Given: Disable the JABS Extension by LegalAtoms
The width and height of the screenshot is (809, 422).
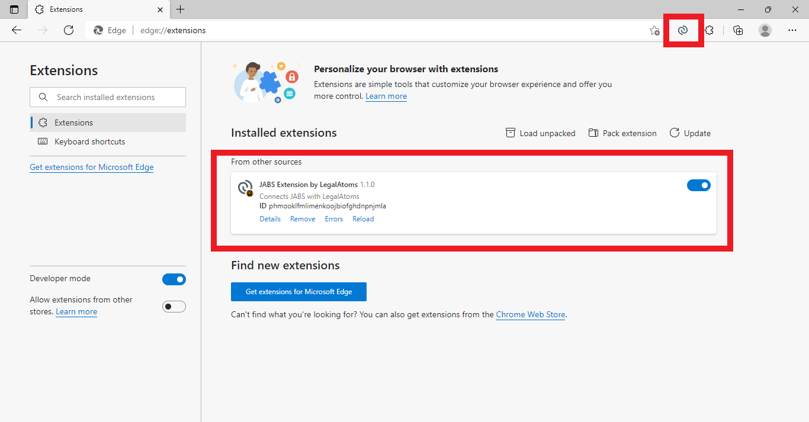Looking at the screenshot, I should pyautogui.click(x=699, y=185).
